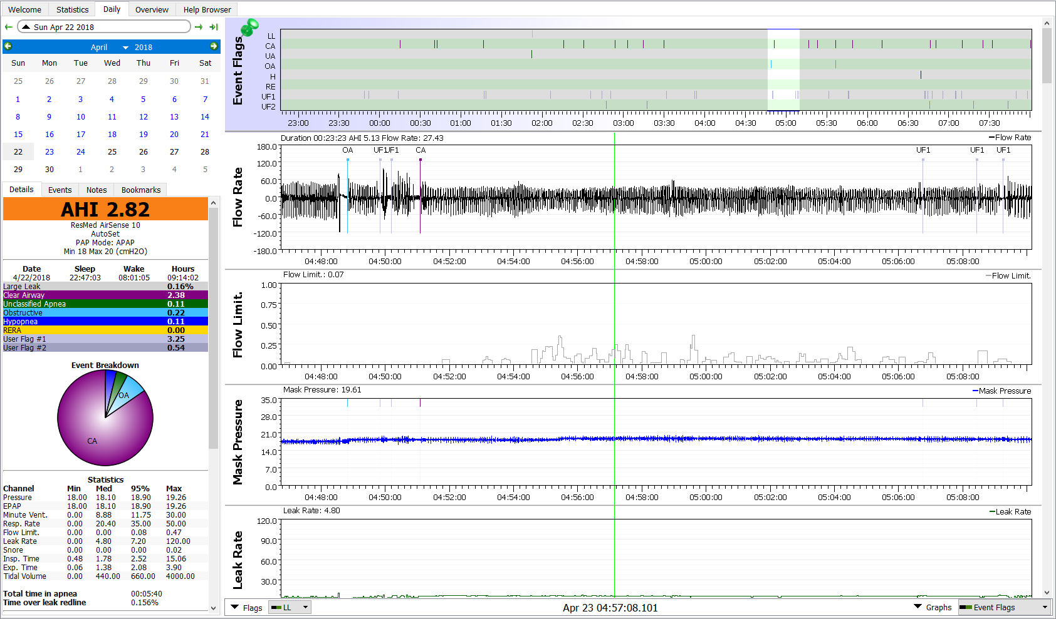Switch to the Statistics tab
The width and height of the screenshot is (1056, 619).
click(x=72, y=9)
